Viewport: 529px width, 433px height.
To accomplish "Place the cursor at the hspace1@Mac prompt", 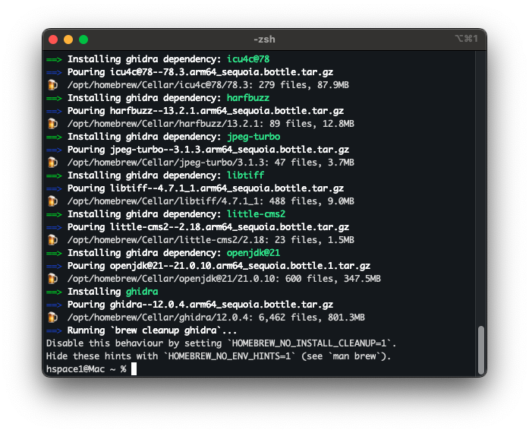I will (134, 369).
